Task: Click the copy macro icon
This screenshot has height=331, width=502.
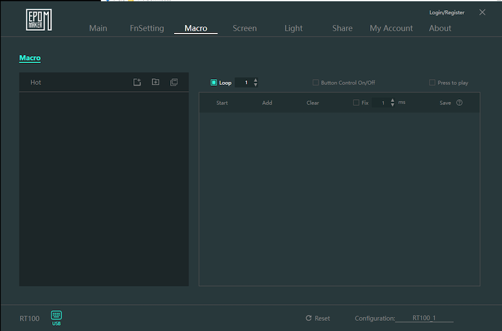Action: click(x=174, y=82)
